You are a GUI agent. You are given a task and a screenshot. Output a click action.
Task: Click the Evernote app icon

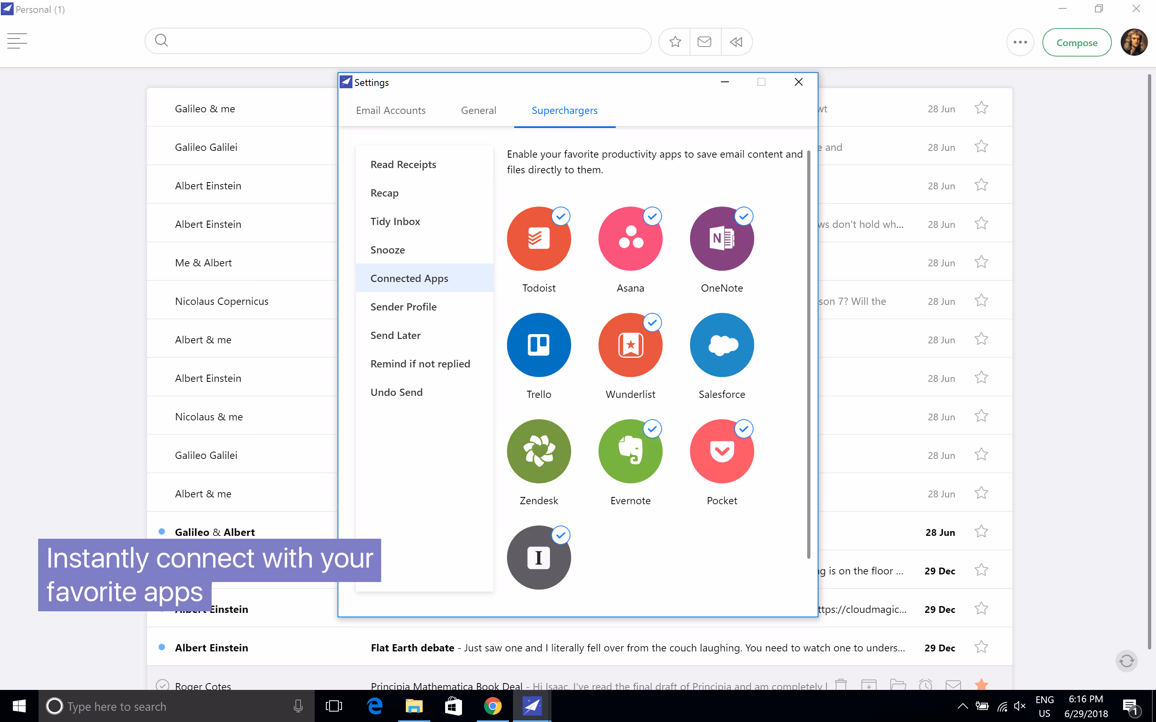click(x=630, y=451)
